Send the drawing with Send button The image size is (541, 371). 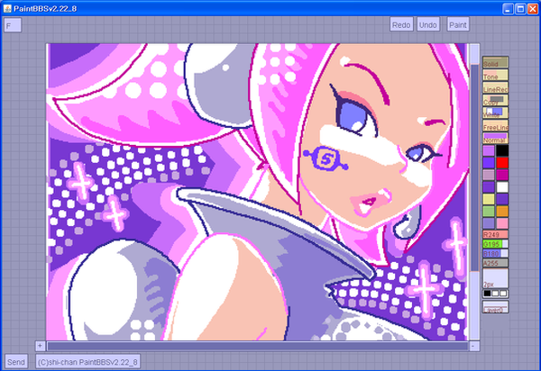coord(16,362)
